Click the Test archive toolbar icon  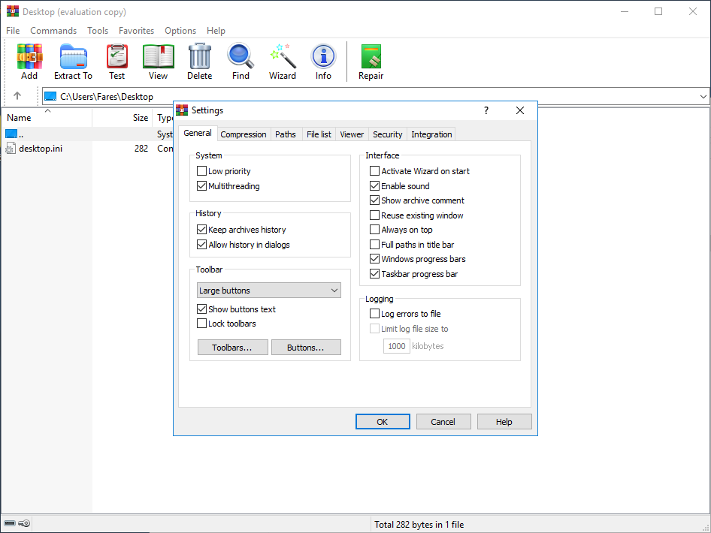pos(117,56)
